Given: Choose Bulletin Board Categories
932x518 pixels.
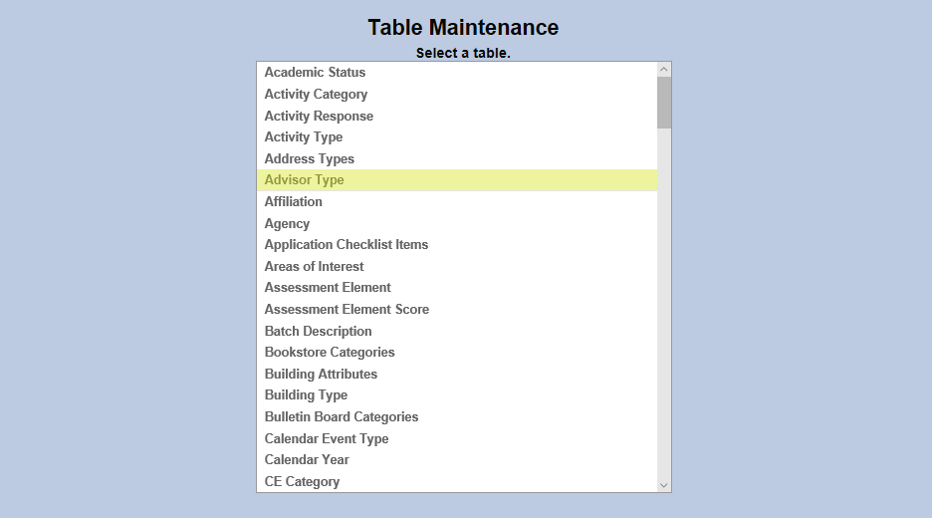Looking at the screenshot, I should (342, 417).
